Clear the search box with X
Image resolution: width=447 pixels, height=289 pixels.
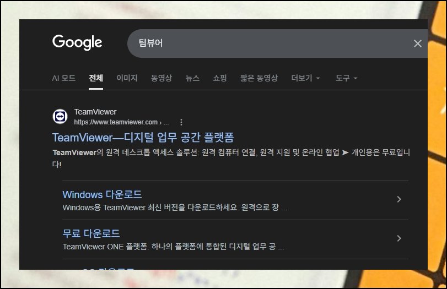point(417,43)
